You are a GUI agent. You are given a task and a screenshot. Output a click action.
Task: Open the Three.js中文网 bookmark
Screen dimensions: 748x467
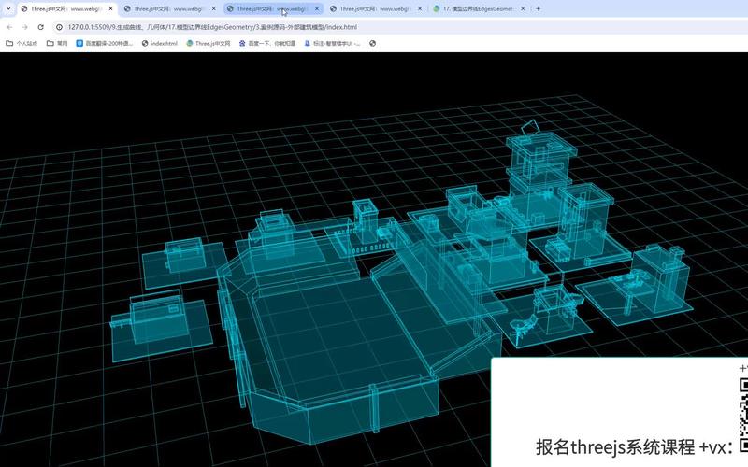point(208,43)
